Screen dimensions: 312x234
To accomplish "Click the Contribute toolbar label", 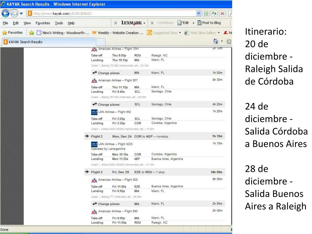I will point(165,23).
